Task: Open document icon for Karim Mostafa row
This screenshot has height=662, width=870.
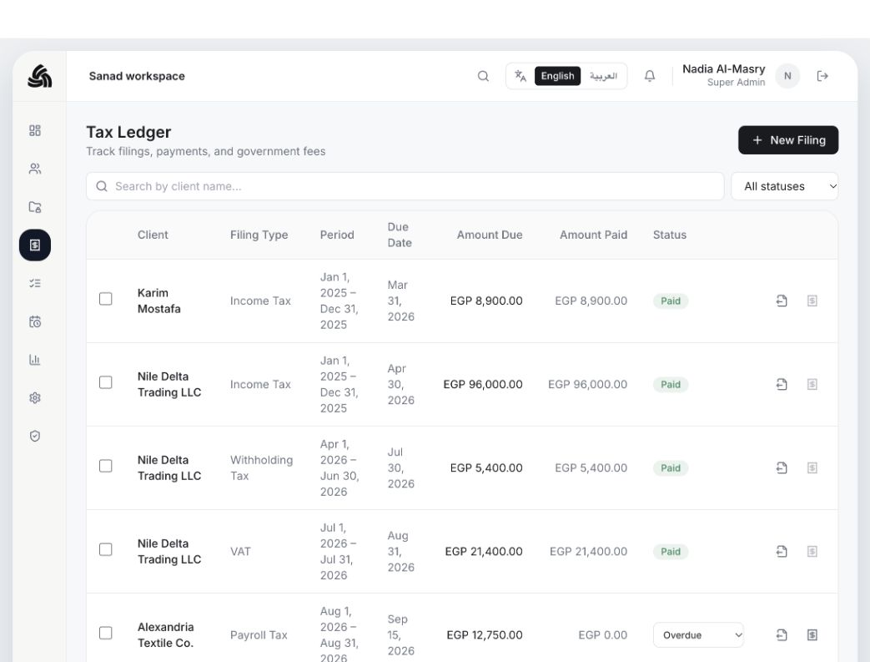Action: coord(782,301)
